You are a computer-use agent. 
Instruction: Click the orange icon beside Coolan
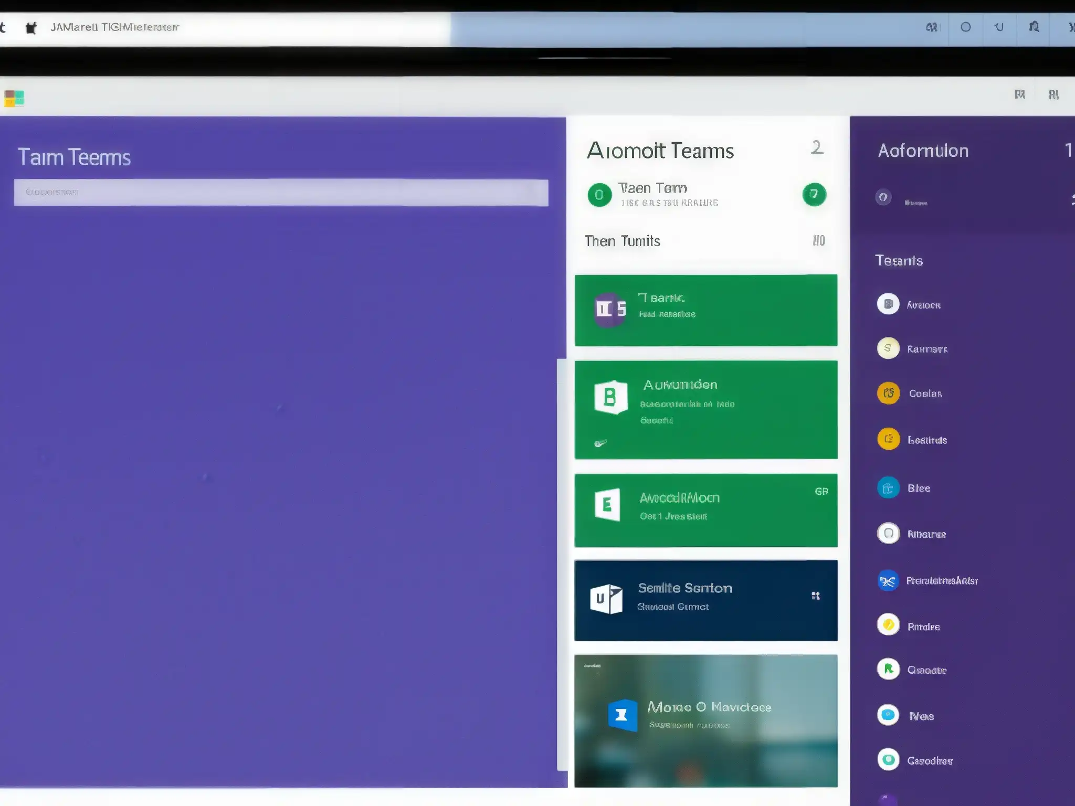point(888,393)
